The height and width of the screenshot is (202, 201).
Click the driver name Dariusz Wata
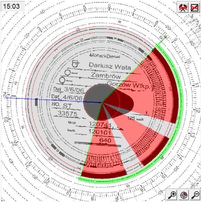[110, 66]
